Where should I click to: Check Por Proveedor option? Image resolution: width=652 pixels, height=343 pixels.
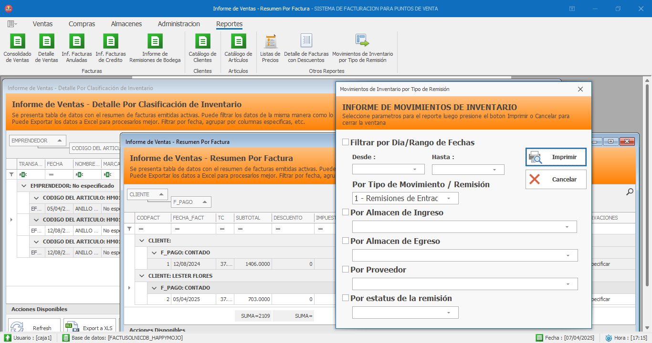[x=346, y=269]
